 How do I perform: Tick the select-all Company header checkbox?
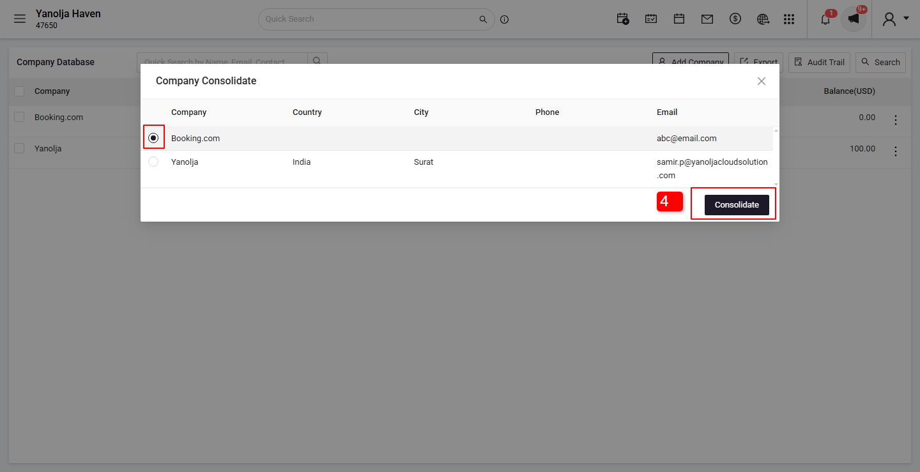pyautogui.click(x=19, y=91)
